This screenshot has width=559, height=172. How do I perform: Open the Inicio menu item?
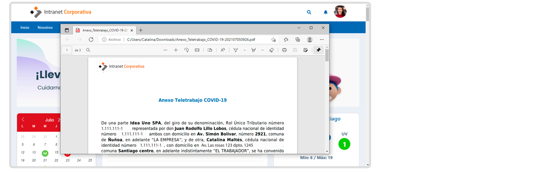(25, 28)
